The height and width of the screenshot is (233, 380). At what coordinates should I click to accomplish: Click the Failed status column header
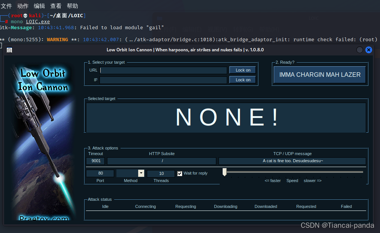[346, 207]
